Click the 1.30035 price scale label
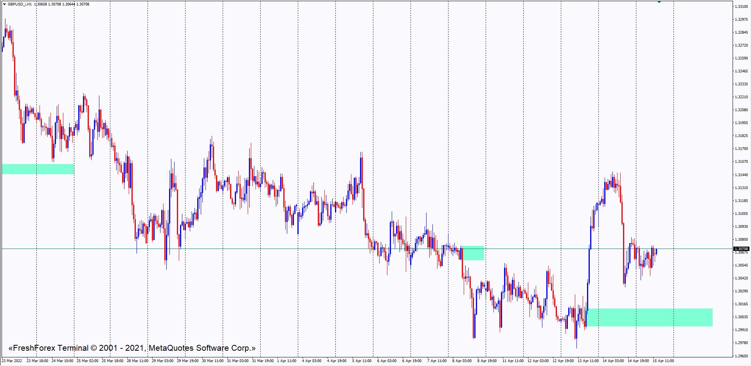This screenshot has width=751, height=366. click(x=741, y=317)
